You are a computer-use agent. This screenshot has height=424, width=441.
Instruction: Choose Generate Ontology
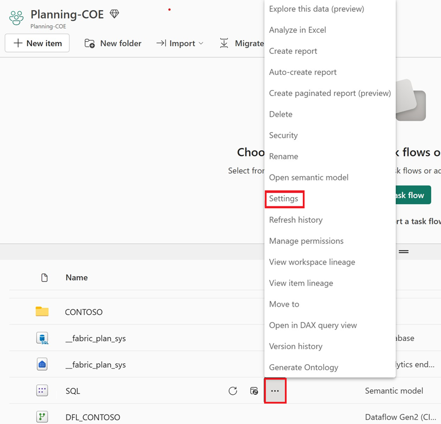pyautogui.click(x=303, y=368)
